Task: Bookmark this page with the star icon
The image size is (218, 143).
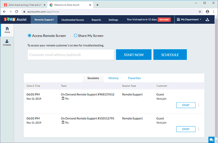Action: click(200, 11)
